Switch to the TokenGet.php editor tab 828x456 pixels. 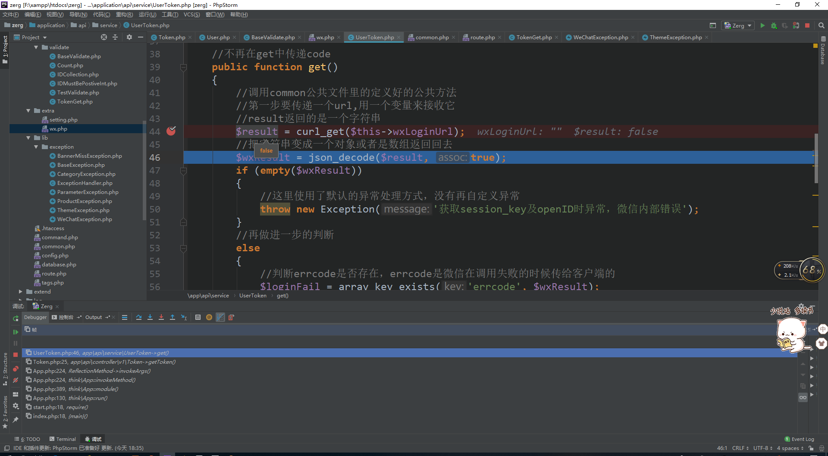[533, 37]
